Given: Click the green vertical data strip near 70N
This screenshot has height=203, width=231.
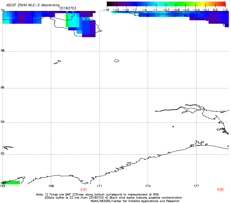Looking at the screenshot, I should pos(67,20).
